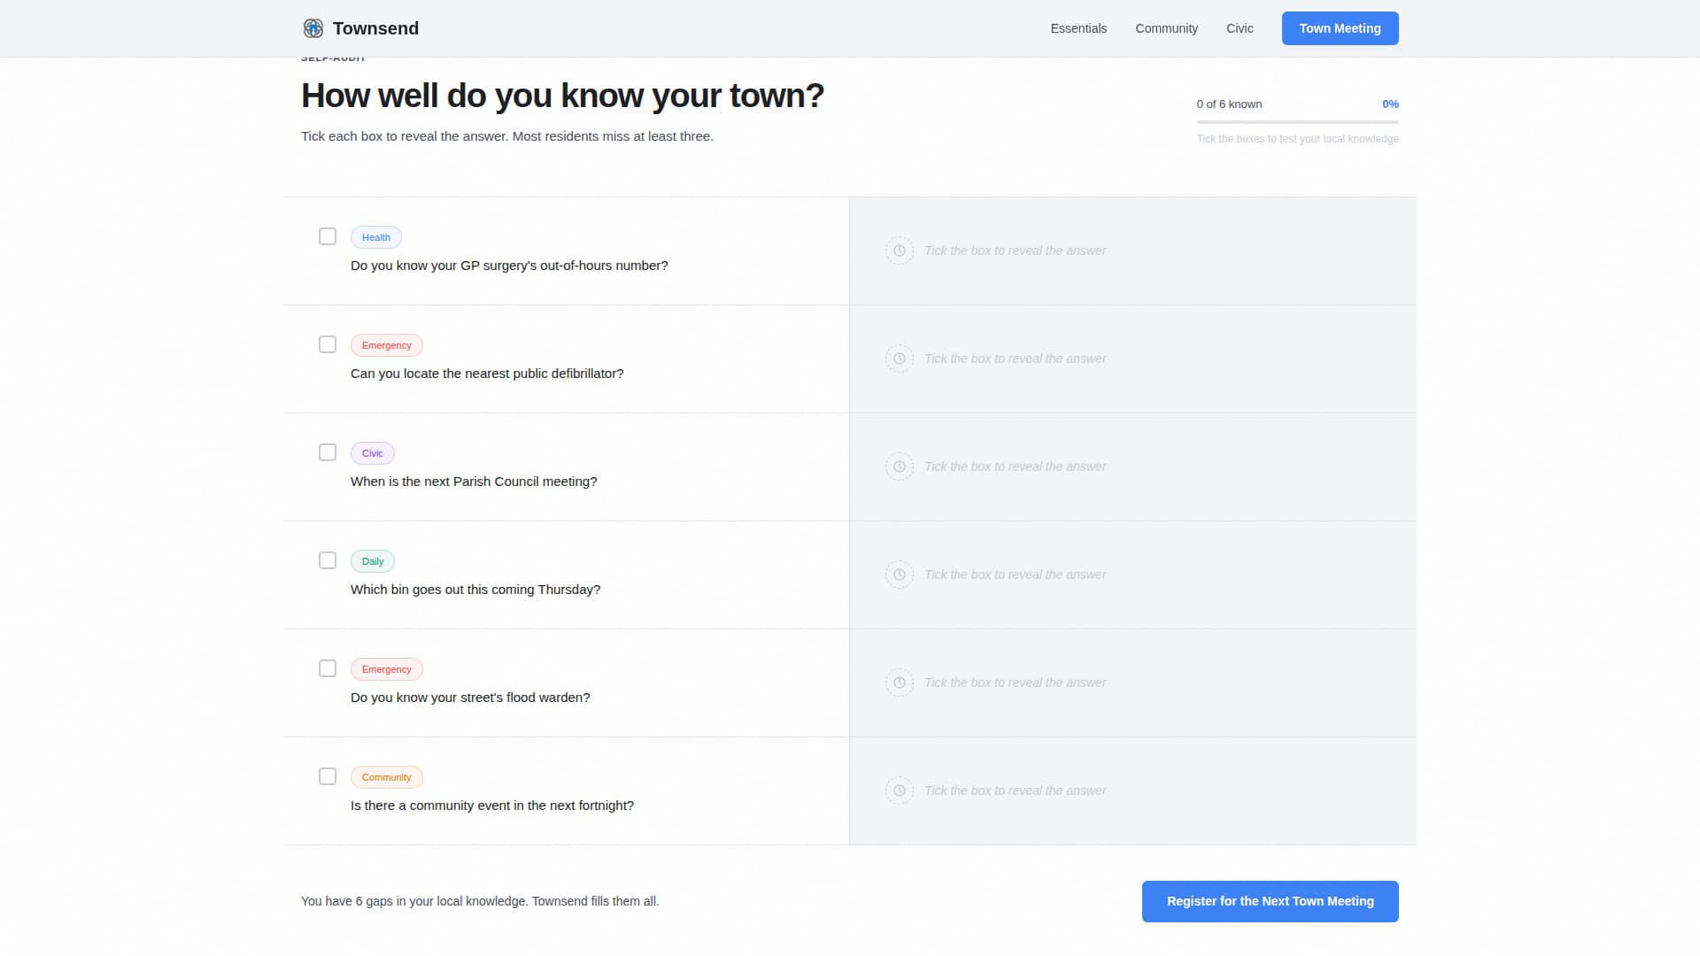Tick the GP surgery out-of-hours checkbox
Screen dimensions: 1700x956
(328, 236)
